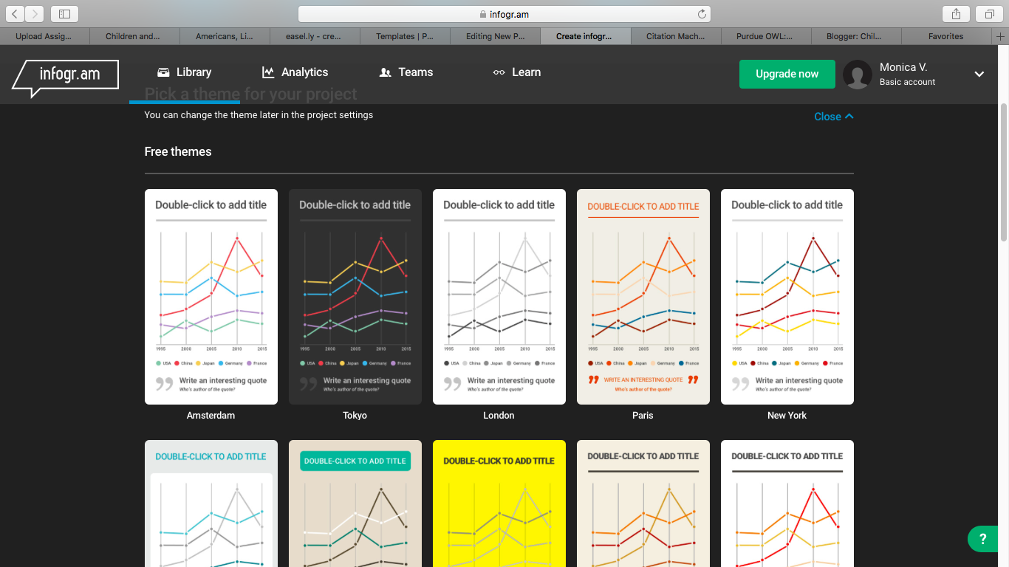This screenshot has width=1009, height=567.
Task: Switch to the Purdue OWL tab
Action: (x=765, y=36)
